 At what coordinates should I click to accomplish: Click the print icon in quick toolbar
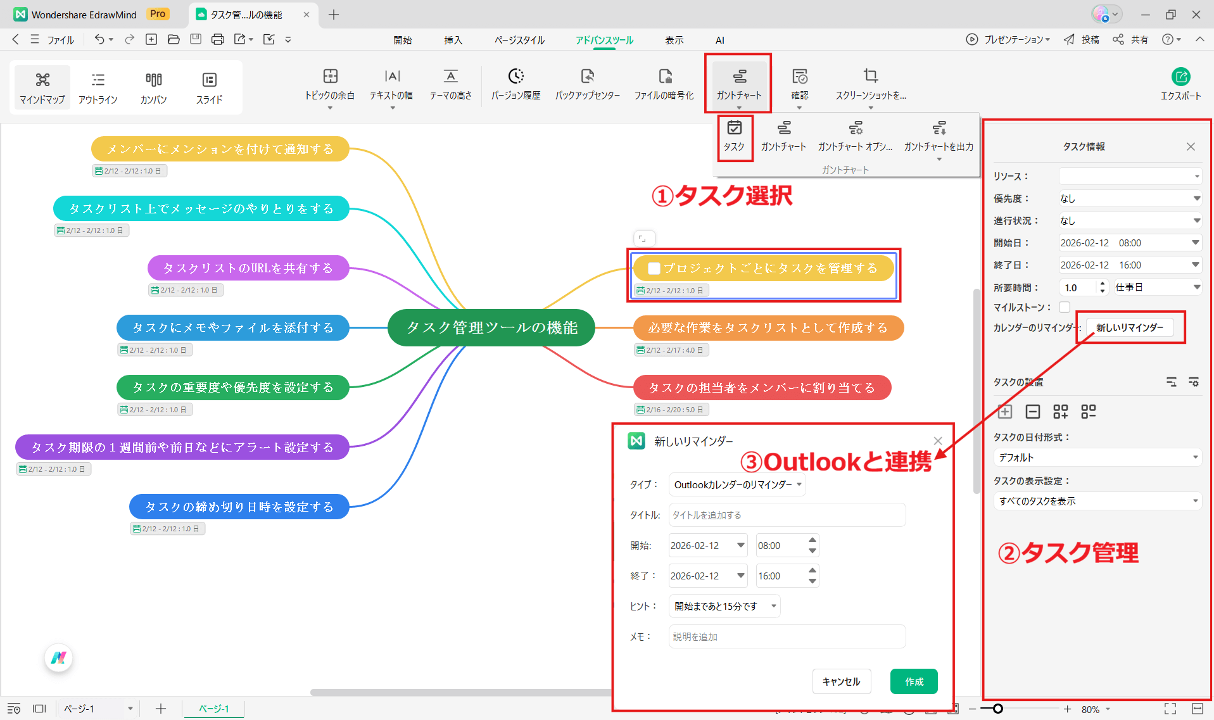[217, 39]
